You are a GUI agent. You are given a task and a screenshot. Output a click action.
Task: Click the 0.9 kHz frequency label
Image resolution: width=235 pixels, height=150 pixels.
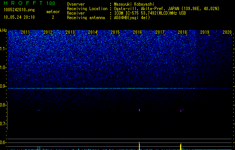pos(3,86)
